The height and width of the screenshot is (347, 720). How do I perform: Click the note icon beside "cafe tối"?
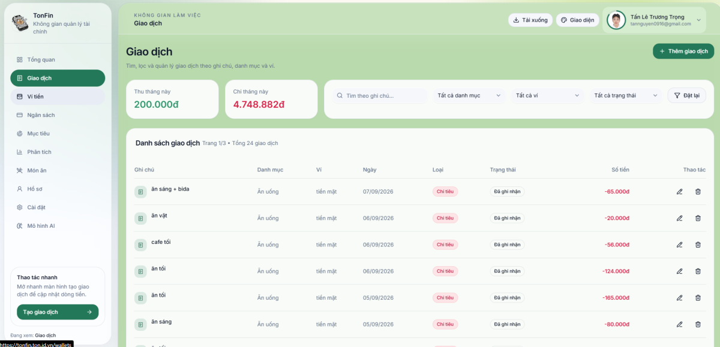[140, 245]
